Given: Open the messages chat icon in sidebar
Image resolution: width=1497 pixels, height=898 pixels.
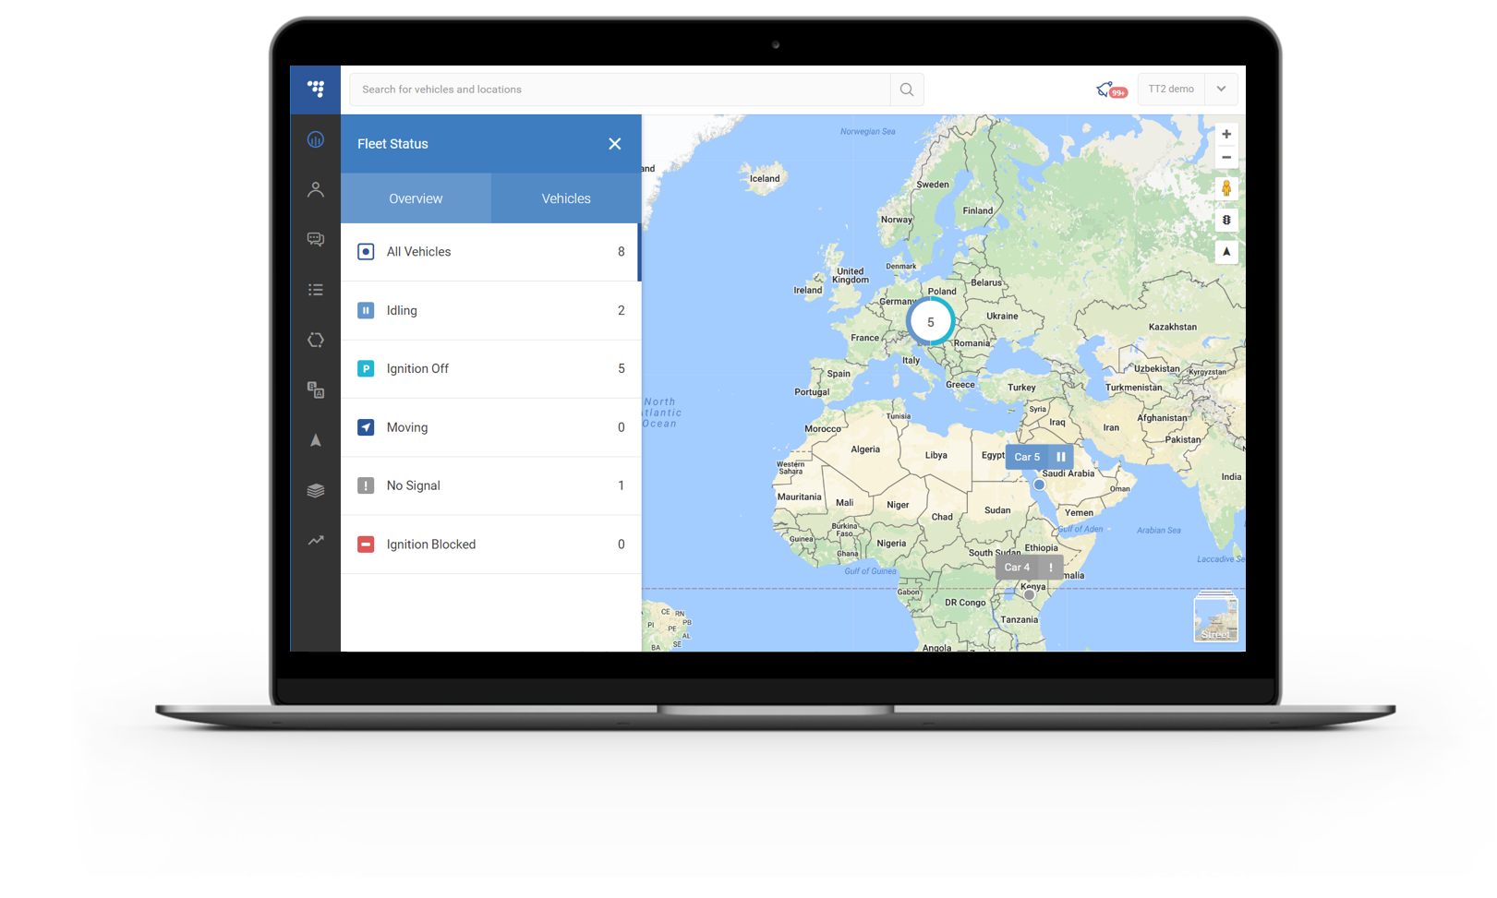Looking at the screenshot, I should click(x=316, y=239).
